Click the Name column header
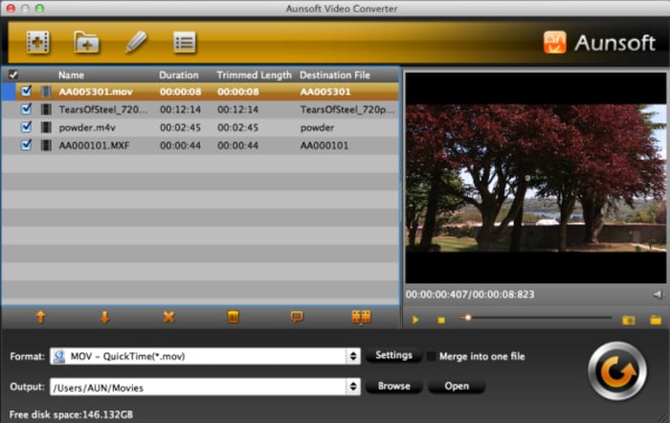The width and height of the screenshot is (670, 423). point(71,76)
